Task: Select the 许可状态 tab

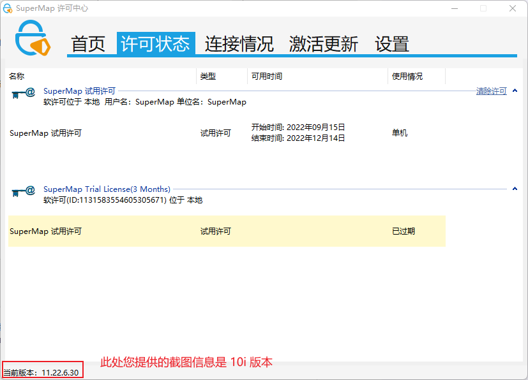Action: (156, 43)
